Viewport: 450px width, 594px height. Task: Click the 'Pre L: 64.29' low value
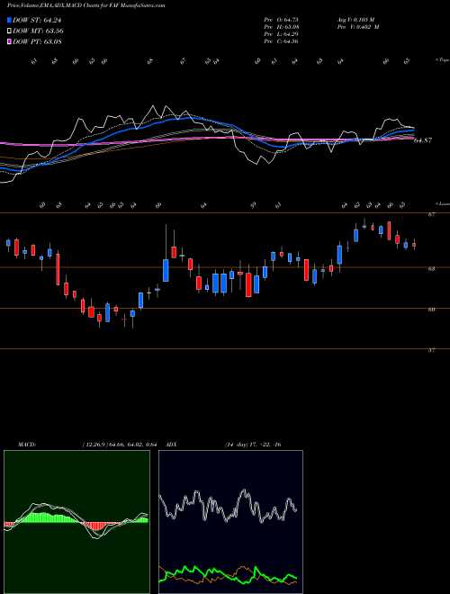click(x=283, y=34)
